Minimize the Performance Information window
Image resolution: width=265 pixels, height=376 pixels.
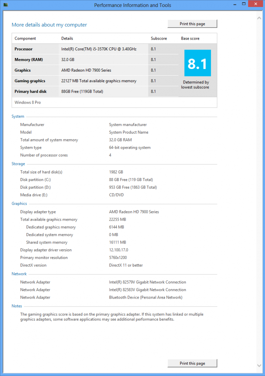tap(235, 4)
